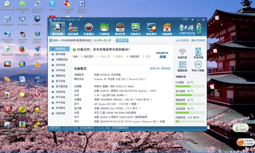
Task: Click the 鲁大师 logo at top right
Action: pyautogui.click(x=190, y=29)
